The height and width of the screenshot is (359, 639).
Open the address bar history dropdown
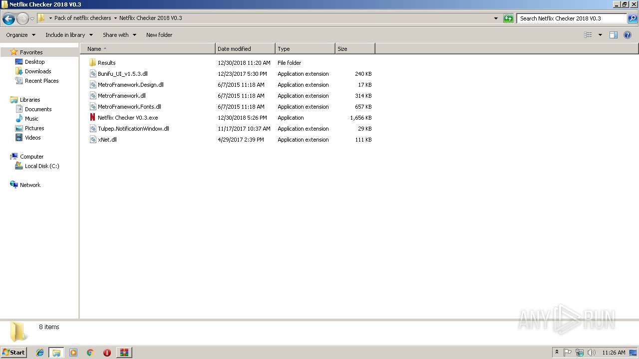tap(496, 18)
